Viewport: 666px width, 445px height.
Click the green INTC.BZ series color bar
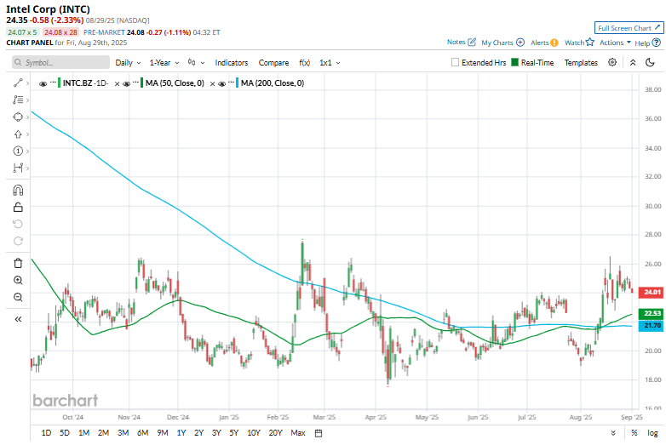[60, 83]
